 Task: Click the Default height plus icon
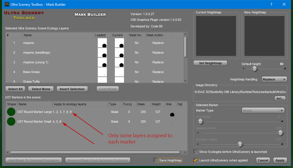(285, 68)
